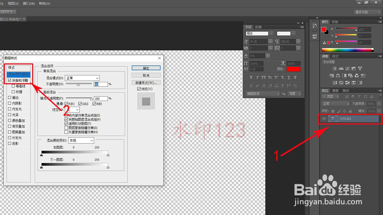Add a Threshold adjustment
Screen dimensions: 383x215
pyautogui.click(x=347, y=83)
